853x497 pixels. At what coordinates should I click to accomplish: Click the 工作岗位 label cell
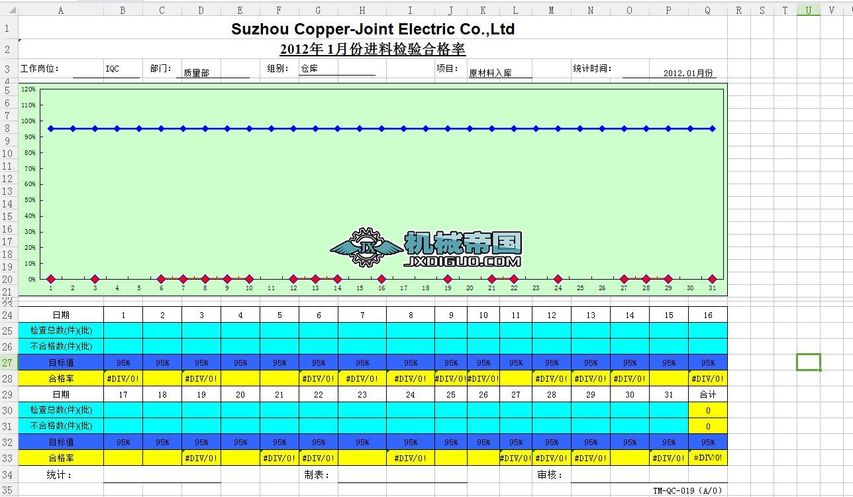[x=40, y=68]
